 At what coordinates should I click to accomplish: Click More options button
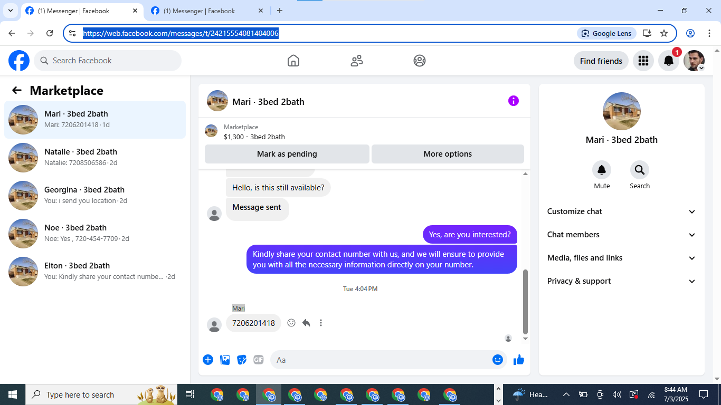(x=448, y=154)
